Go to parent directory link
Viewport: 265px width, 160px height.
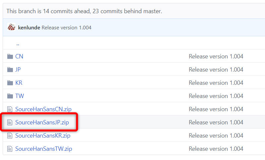(x=18, y=44)
